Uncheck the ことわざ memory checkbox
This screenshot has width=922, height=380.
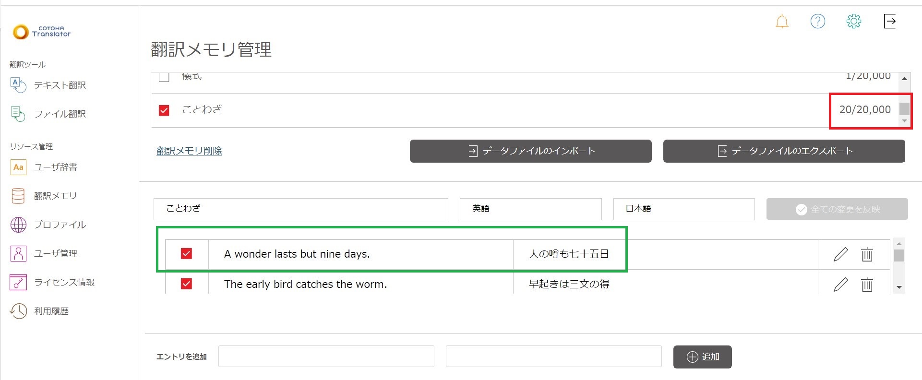click(x=164, y=110)
